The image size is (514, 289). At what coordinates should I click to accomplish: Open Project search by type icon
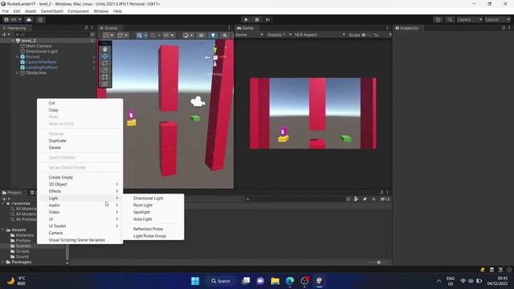pyautogui.click(x=357, y=199)
